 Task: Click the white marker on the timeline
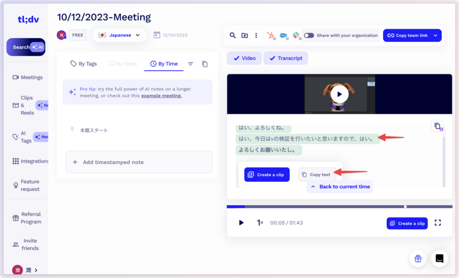click(405, 207)
